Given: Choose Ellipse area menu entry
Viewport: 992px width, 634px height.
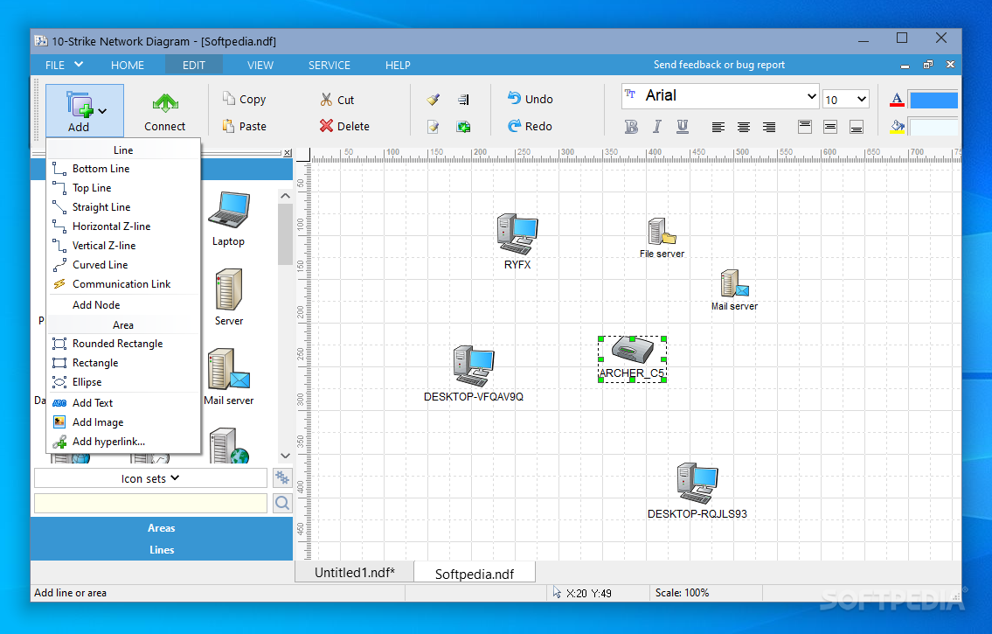Looking at the screenshot, I should click(x=123, y=382).
